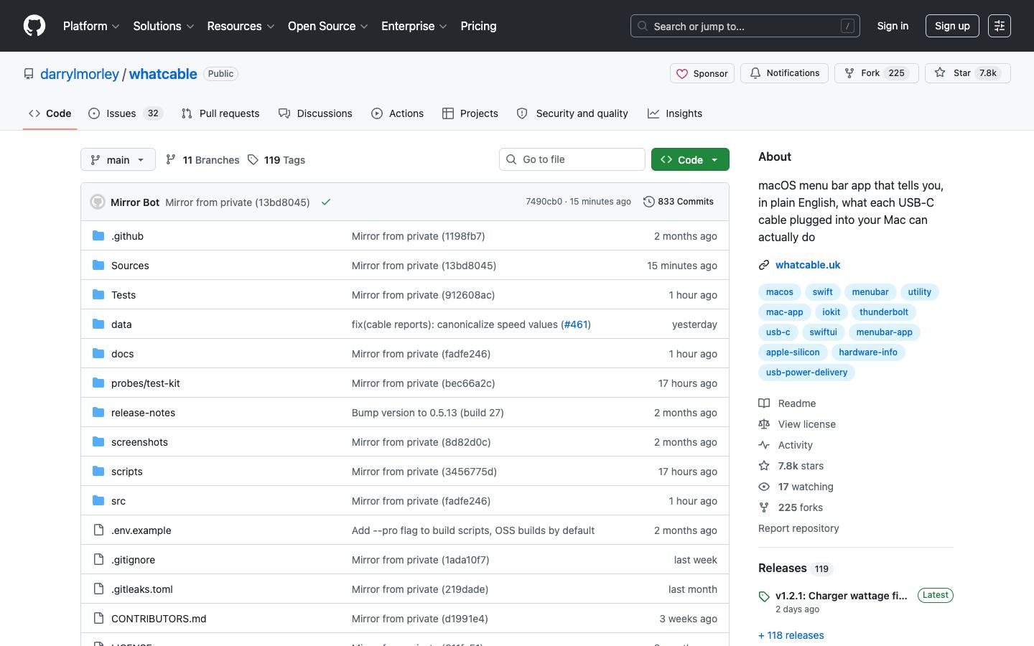Switch to the Discussions tab
1034x646 pixels.
click(315, 113)
